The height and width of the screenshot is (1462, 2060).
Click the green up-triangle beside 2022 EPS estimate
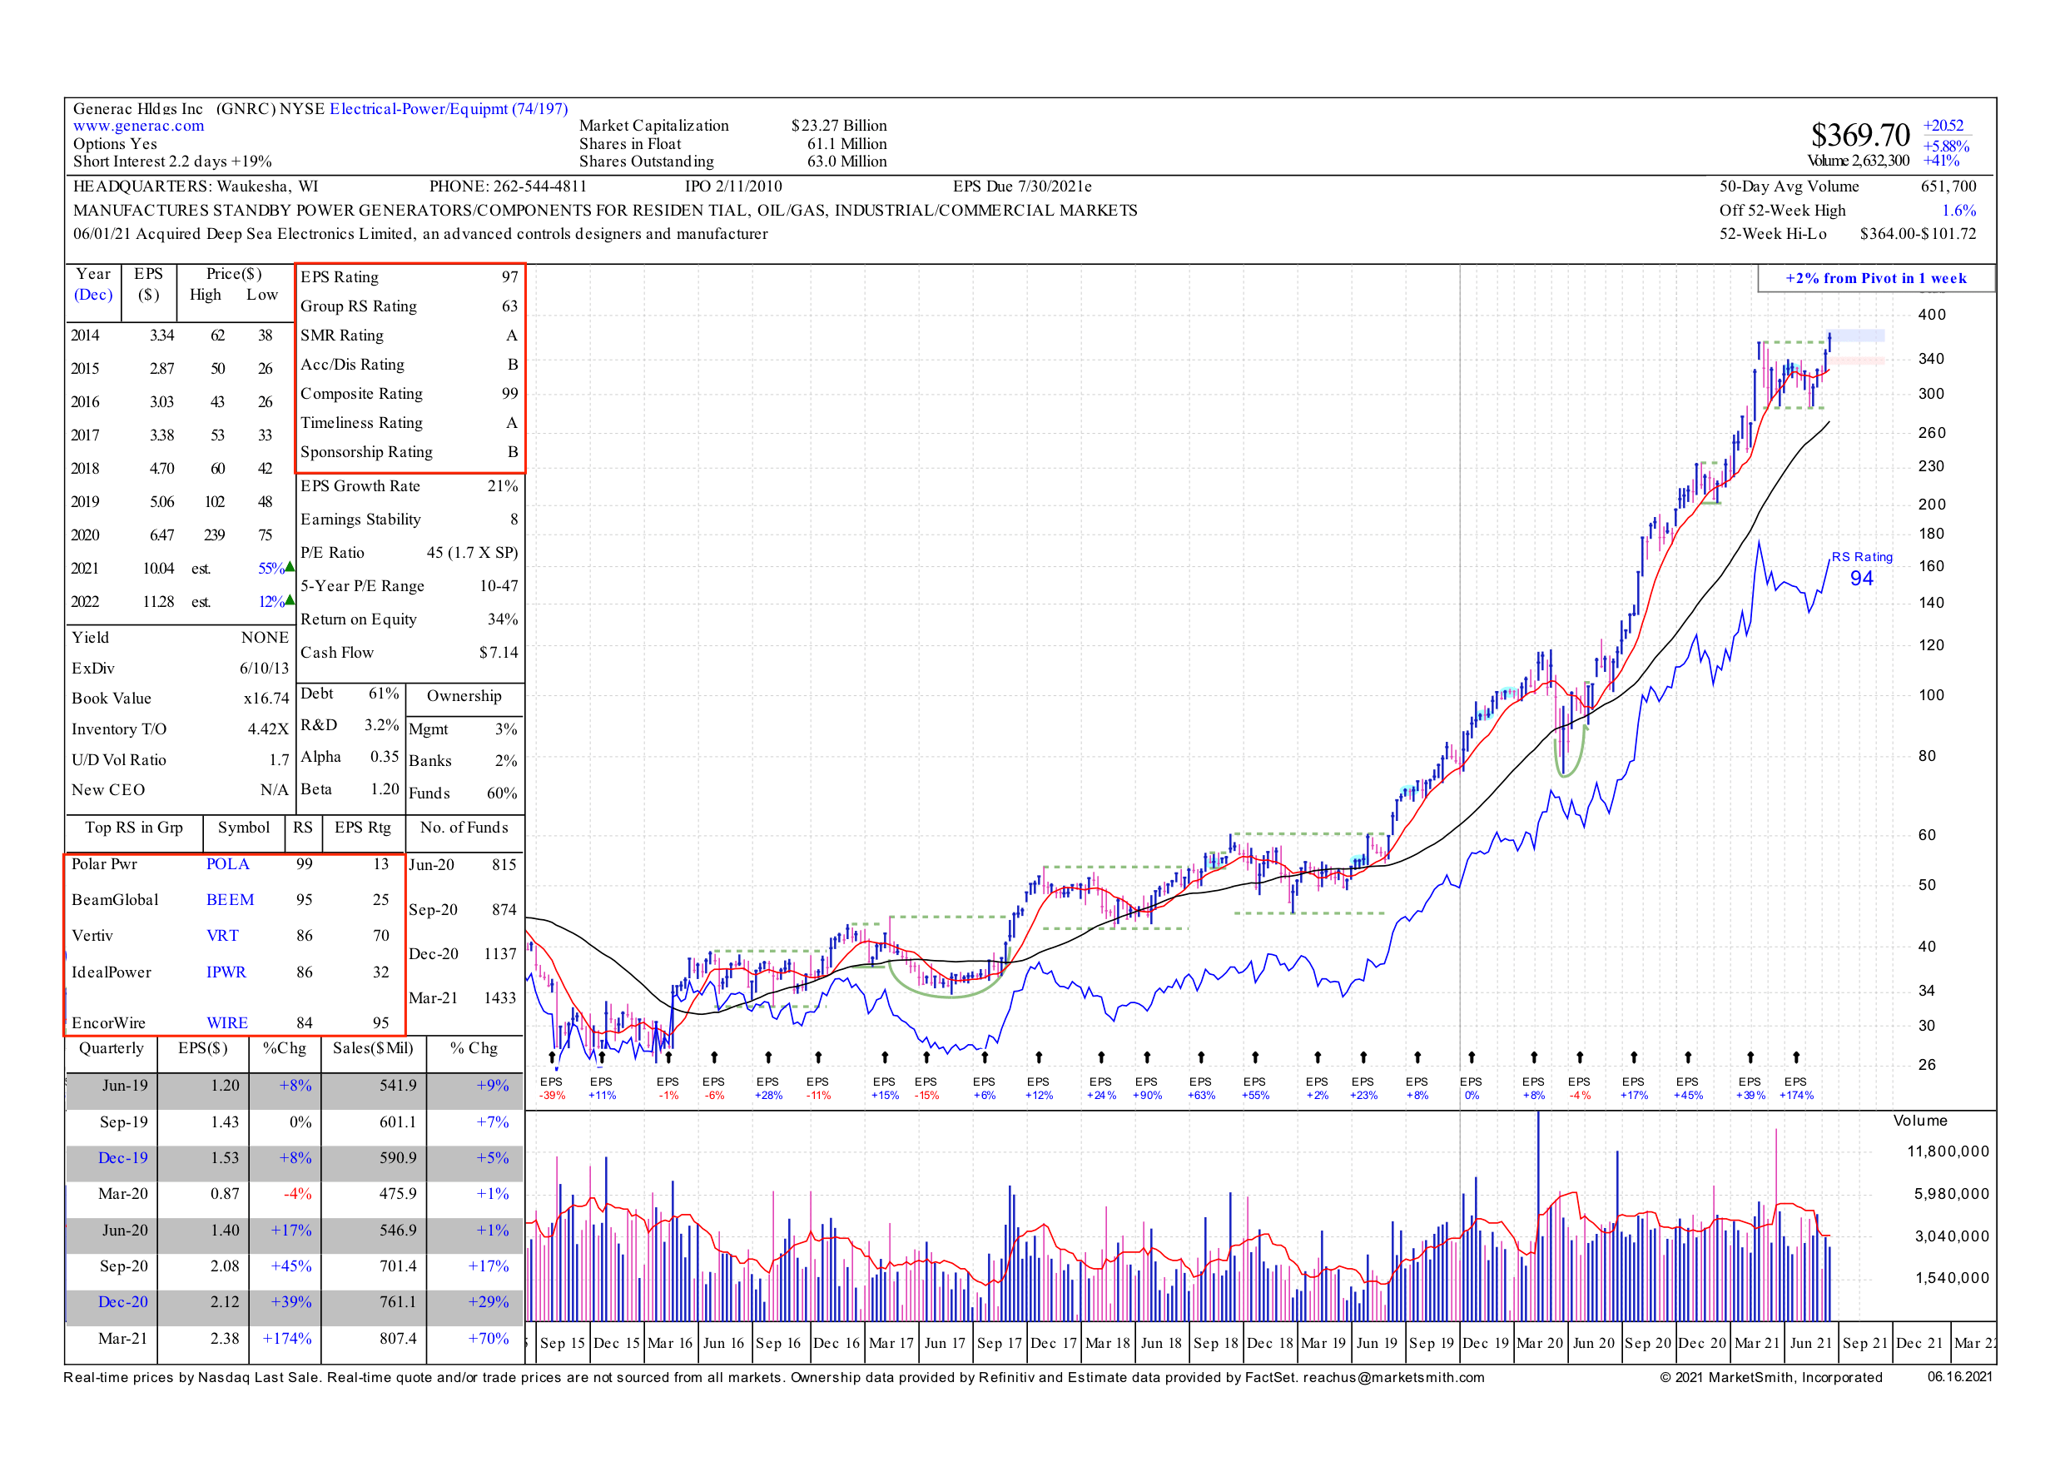point(290,601)
